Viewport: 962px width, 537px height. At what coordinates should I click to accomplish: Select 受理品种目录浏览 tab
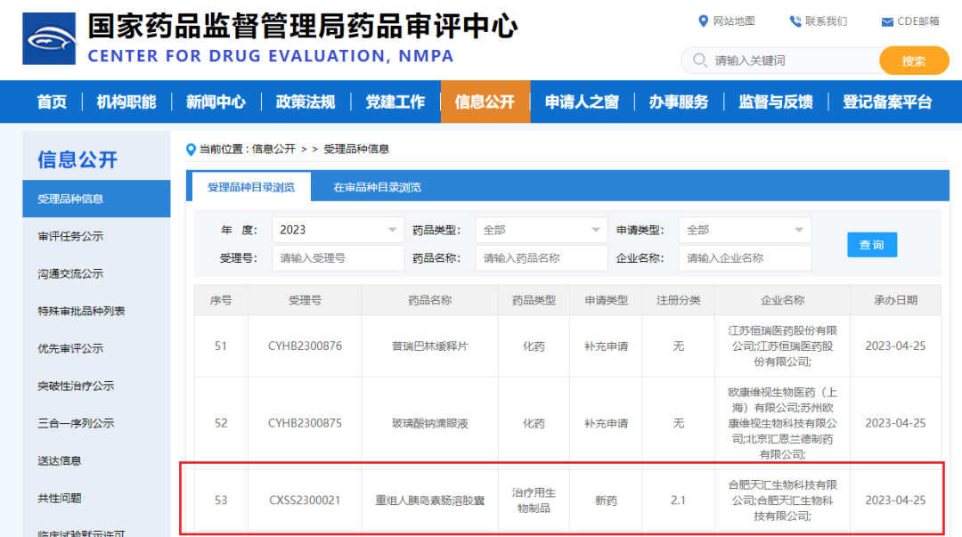[x=251, y=188]
